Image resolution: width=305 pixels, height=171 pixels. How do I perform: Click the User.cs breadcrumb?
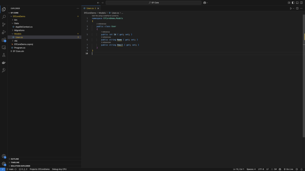click(115, 13)
